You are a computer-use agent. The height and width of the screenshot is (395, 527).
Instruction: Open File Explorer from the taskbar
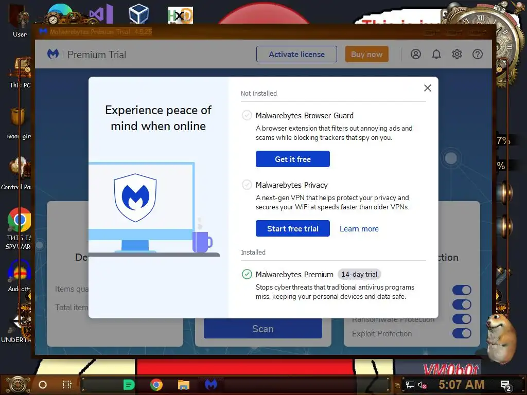point(184,385)
